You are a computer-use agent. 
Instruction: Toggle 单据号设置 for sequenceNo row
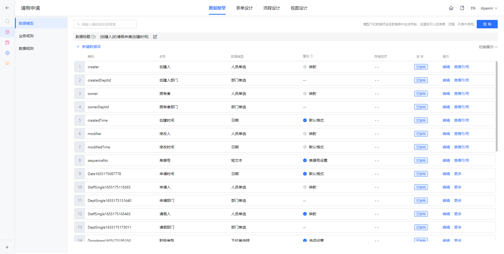coord(305,160)
